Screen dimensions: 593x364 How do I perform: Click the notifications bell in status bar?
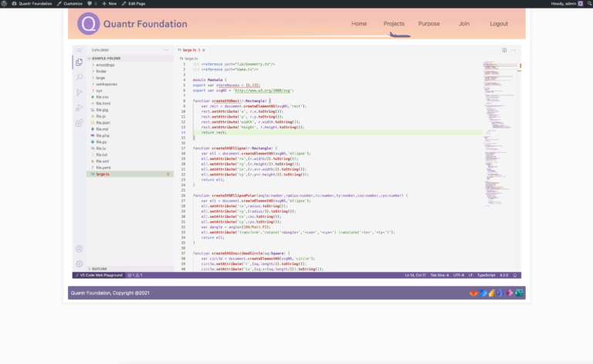click(515, 275)
